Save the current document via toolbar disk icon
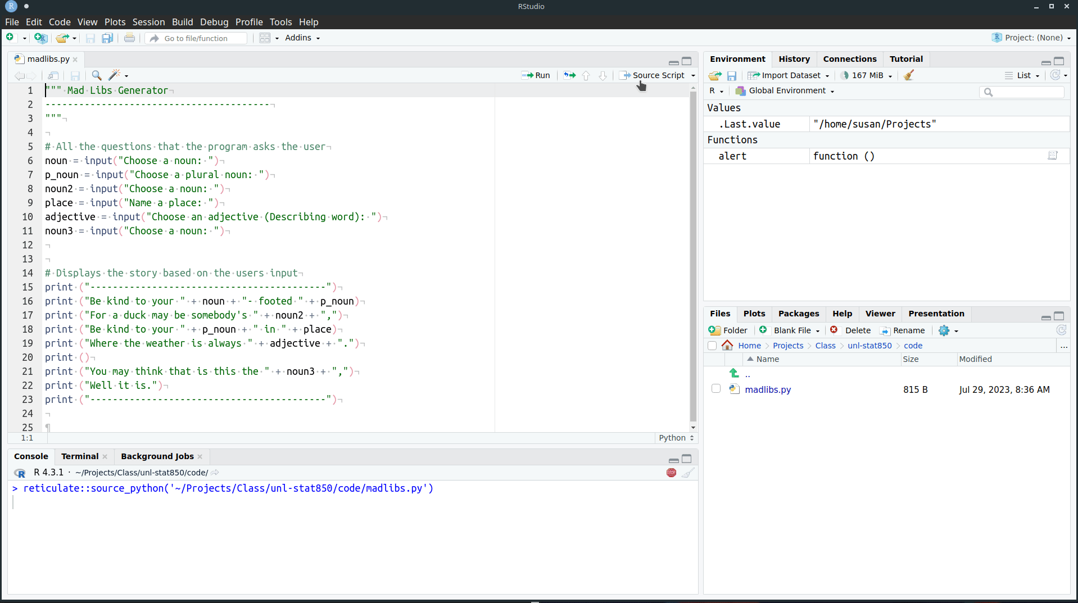Viewport: 1078px width, 603px height. point(90,38)
